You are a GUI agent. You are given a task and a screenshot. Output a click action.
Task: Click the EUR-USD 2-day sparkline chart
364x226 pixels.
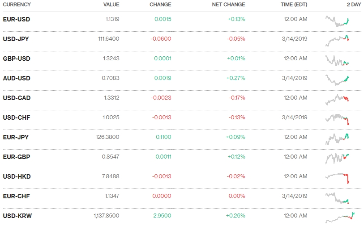pos(338,21)
